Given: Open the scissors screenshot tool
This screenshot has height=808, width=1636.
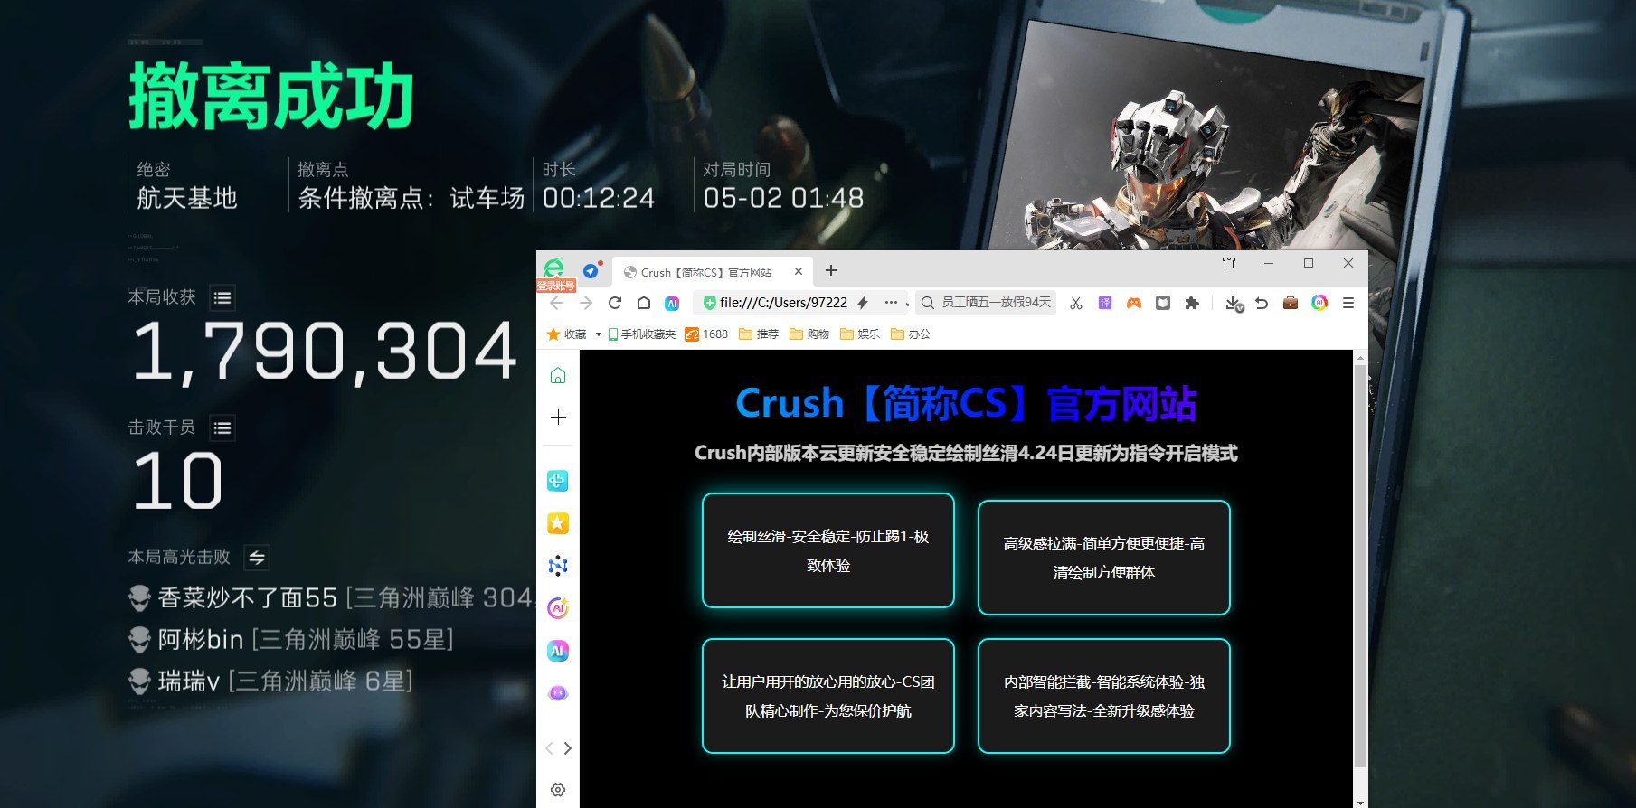Looking at the screenshot, I should coord(1076,303).
